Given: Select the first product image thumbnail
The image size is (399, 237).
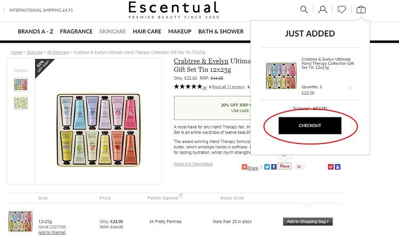Looking at the screenshot, I should pyautogui.click(x=21, y=84).
